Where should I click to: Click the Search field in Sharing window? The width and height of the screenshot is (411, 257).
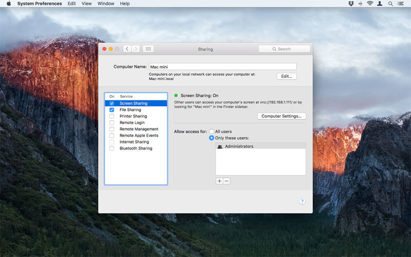click(x=285, y=49)
